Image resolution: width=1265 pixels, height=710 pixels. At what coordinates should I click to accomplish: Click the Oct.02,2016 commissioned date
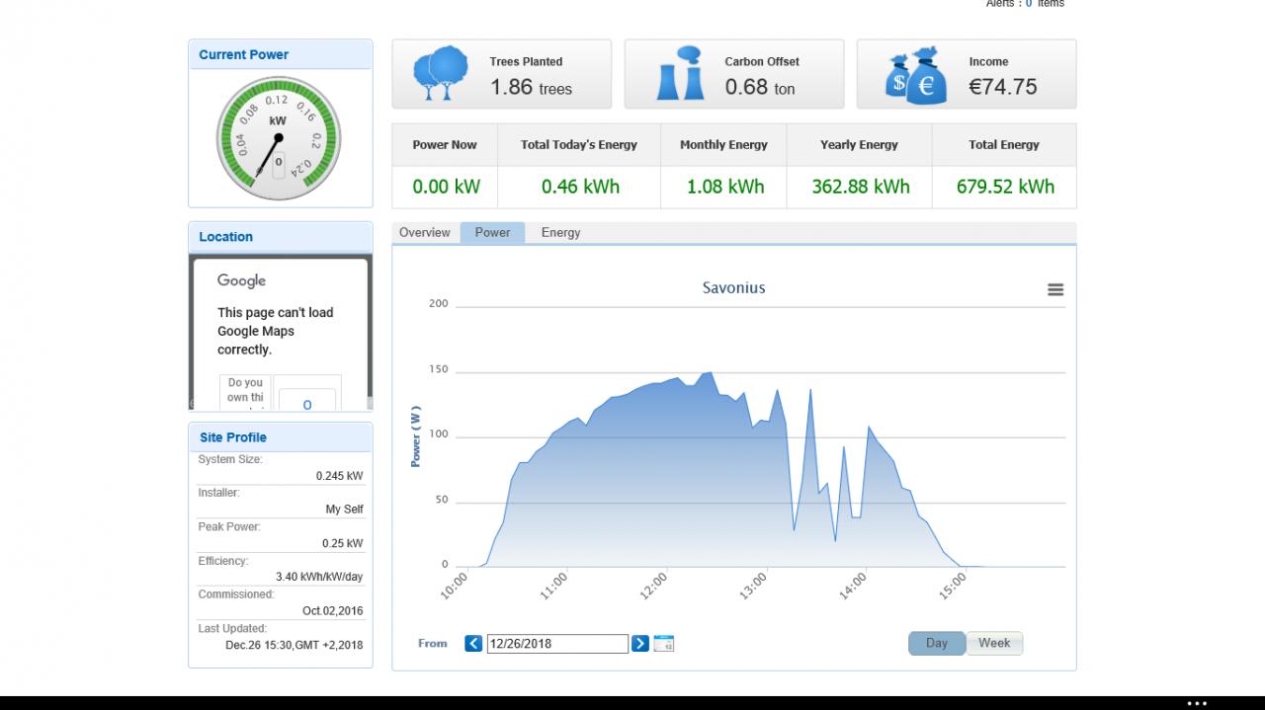(332, 611)
